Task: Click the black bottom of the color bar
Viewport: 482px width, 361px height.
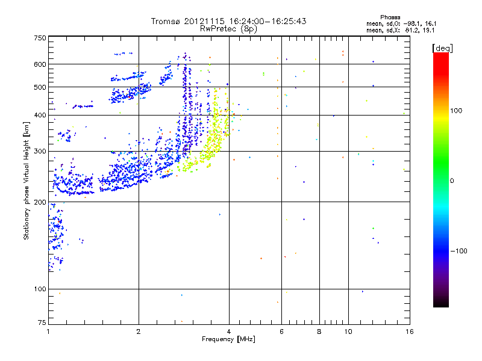Action: [x=441, y=303]
